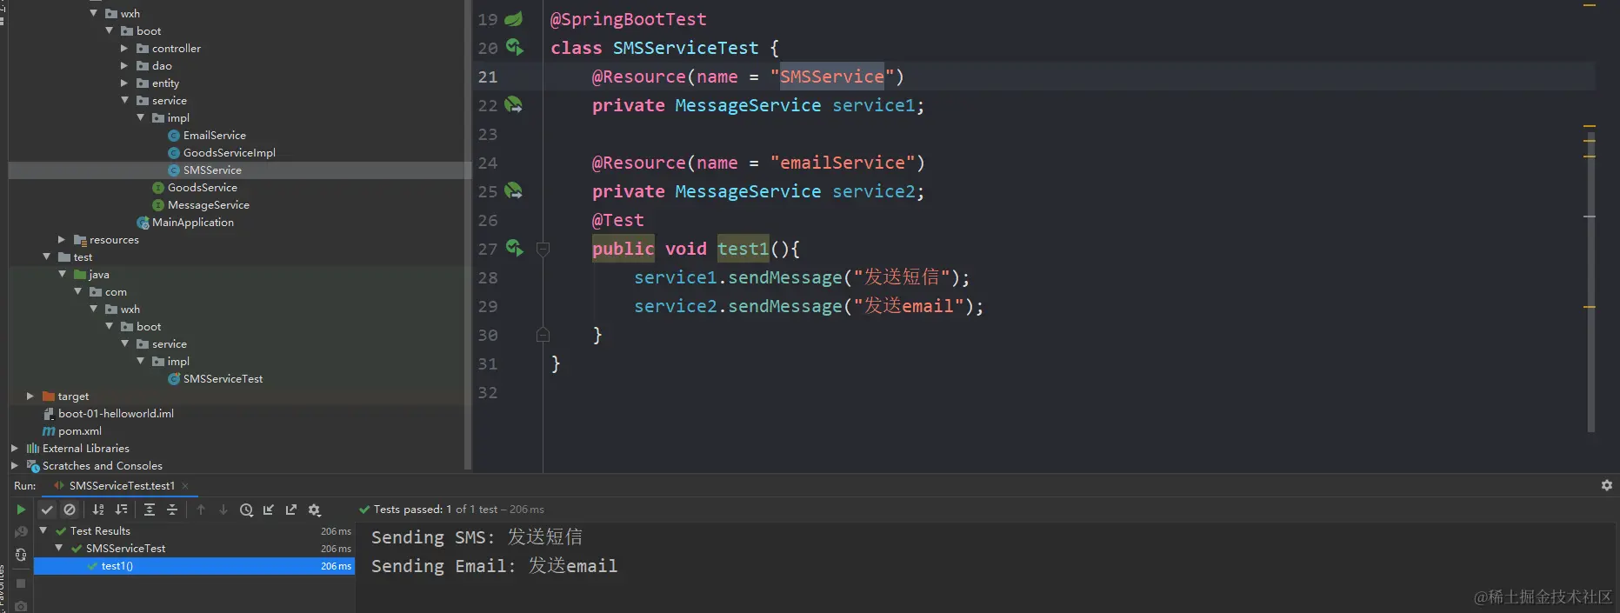Click the fold end marker on line 30
The width and height of the screenshot is (1620, 613).
pos(543,335)
